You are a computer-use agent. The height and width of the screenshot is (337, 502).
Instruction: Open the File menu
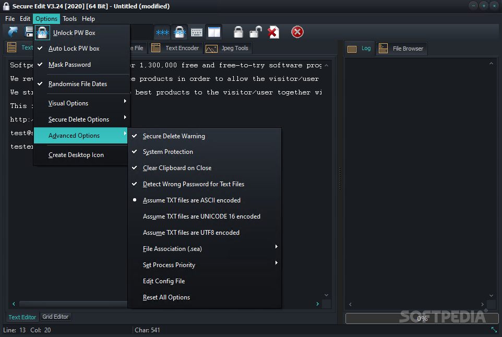[x=10, y=19]
